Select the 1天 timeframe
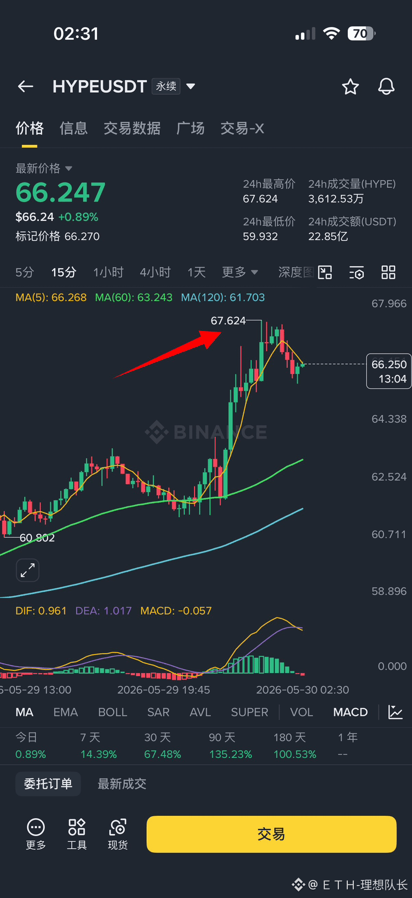Image resolution: width=412 pixels, height=898 pixels. (197, 272)
